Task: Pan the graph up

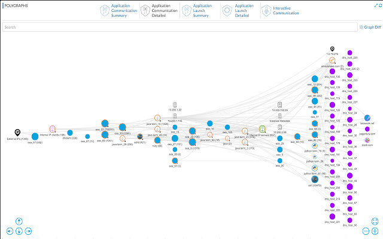Action: click(19, 221)
